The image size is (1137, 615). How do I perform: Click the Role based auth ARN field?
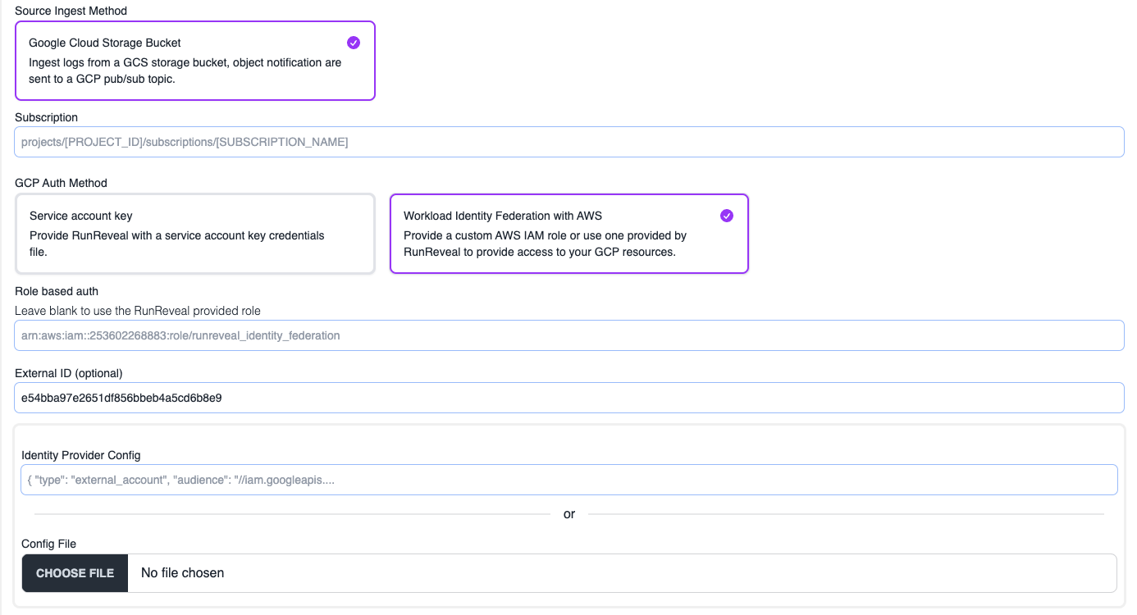tap(568, 335)
